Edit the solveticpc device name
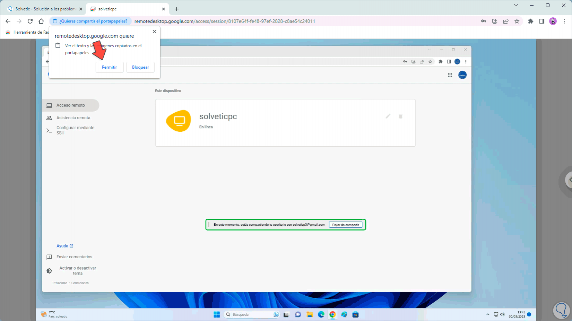 [388, 116]
